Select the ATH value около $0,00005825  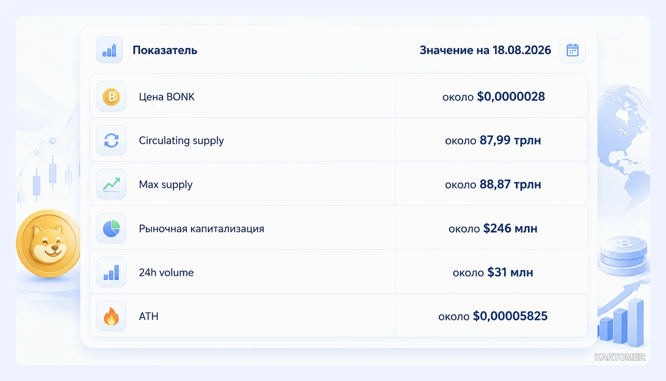493,316
